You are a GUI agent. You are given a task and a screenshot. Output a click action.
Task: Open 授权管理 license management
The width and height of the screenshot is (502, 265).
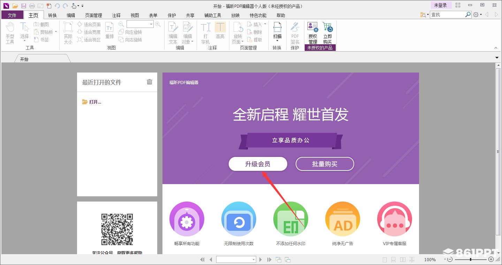[x=313, y=33]
